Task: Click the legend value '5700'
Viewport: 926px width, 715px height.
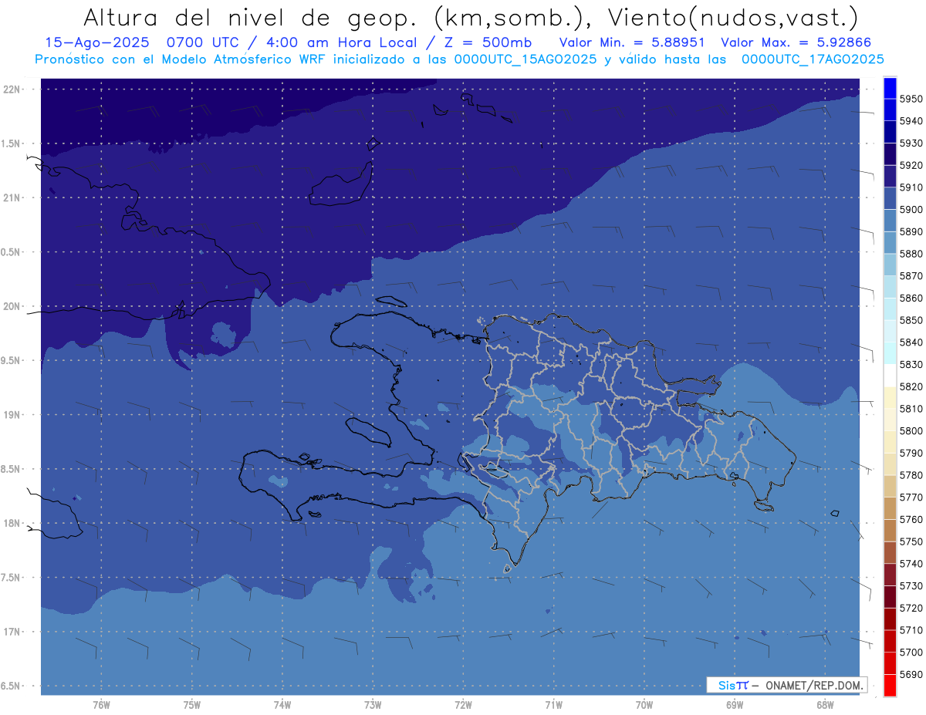Action: (911, 652)
